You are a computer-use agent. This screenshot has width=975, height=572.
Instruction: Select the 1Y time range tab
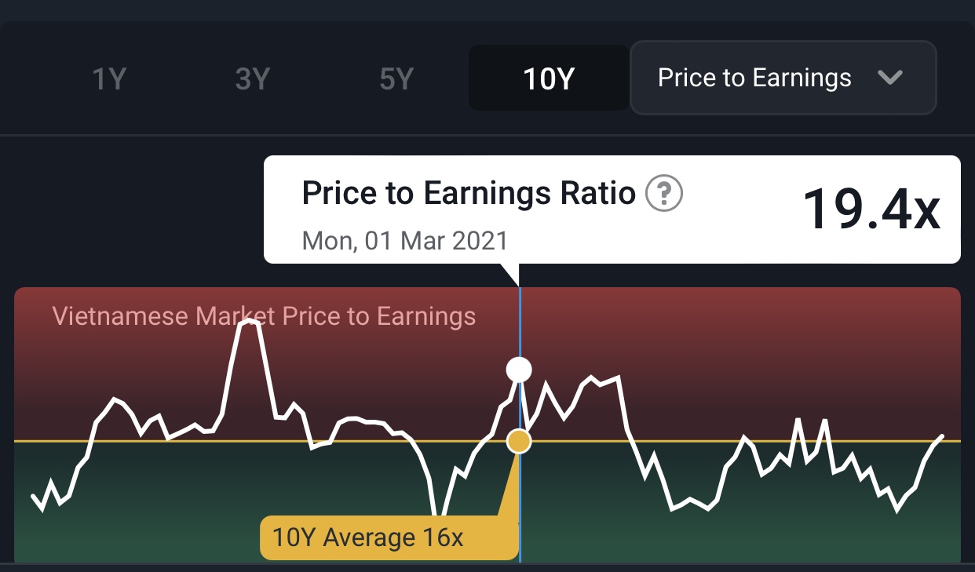pyautogui.click(x=109, y=79)
